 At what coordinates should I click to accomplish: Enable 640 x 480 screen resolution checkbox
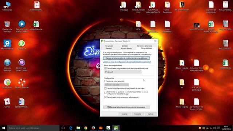click(x=106, y=88)
